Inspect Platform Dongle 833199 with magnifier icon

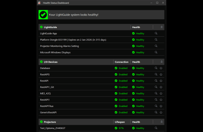click(x=156, y=40)
